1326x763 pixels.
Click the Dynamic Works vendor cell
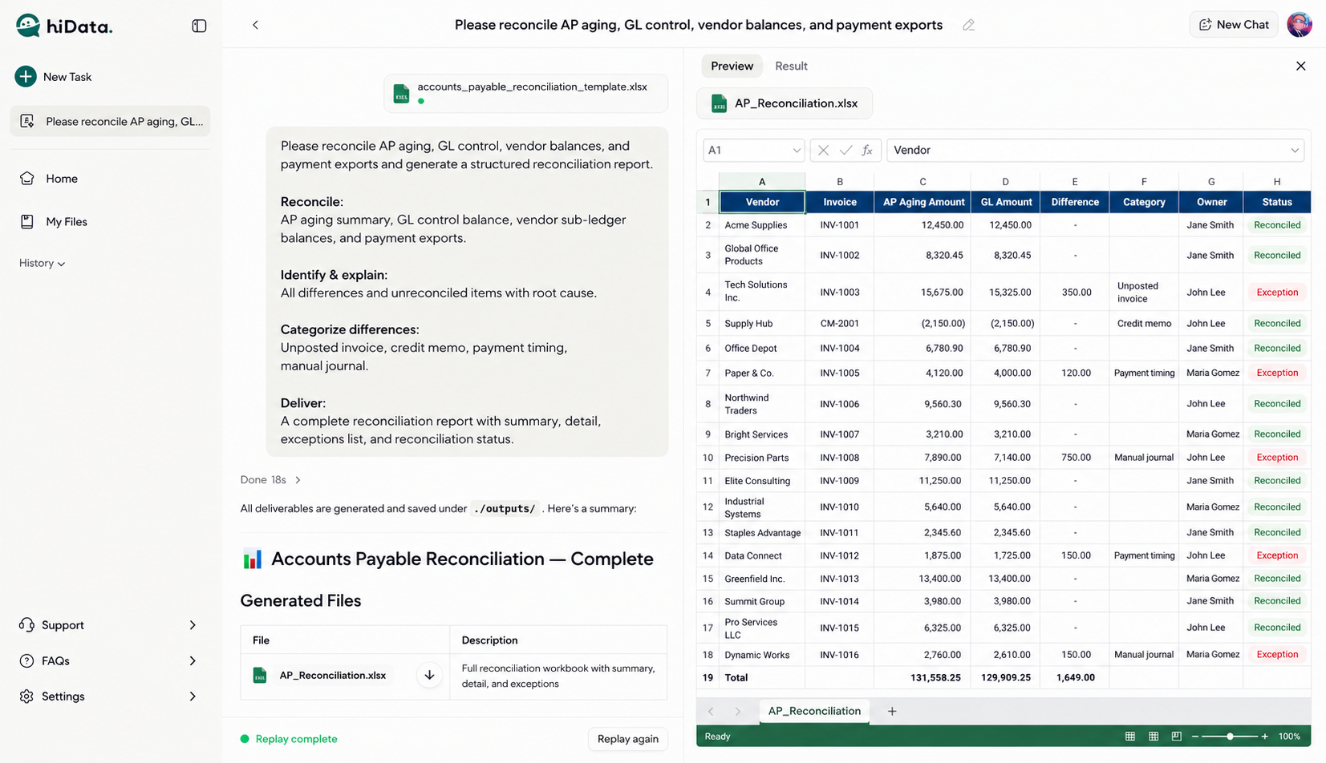pyautogui.click(x=762, y=655)
